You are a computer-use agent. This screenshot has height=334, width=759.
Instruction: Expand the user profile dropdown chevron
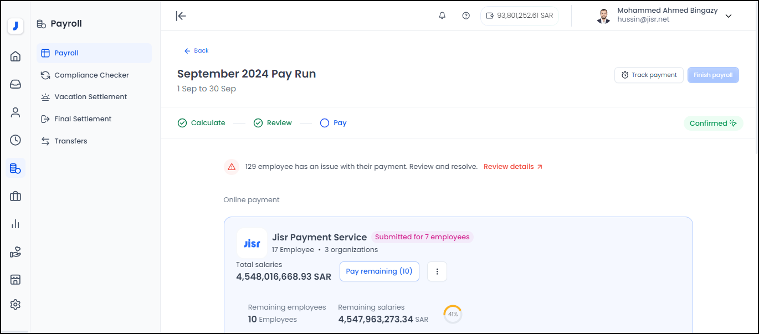(x=729, y=16)
